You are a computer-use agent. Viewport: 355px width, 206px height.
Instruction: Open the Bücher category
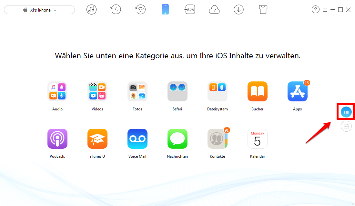coord(258,91)
